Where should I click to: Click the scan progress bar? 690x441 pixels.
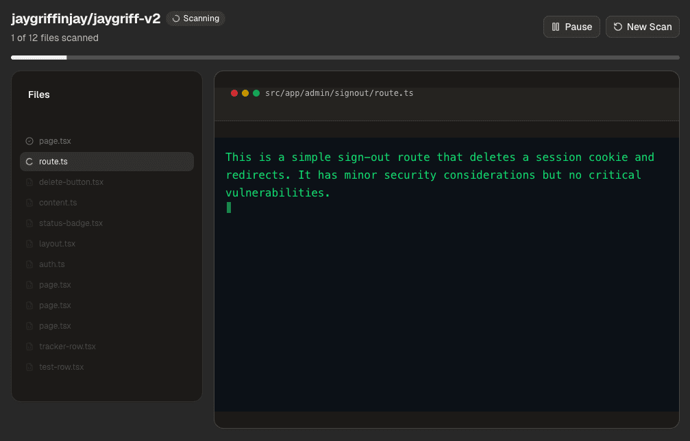point(345,58)
